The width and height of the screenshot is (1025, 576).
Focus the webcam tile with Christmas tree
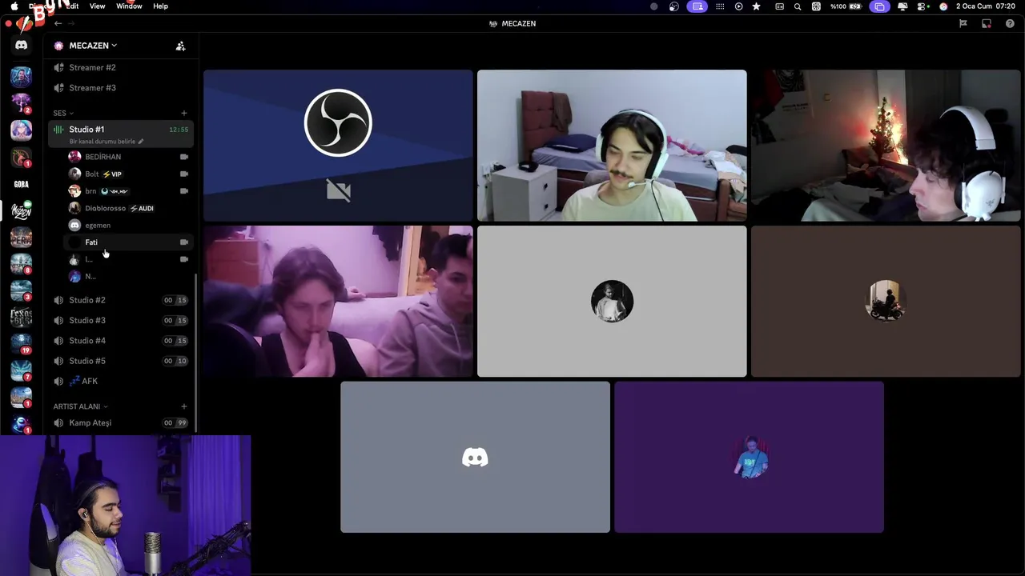[886, 145]
